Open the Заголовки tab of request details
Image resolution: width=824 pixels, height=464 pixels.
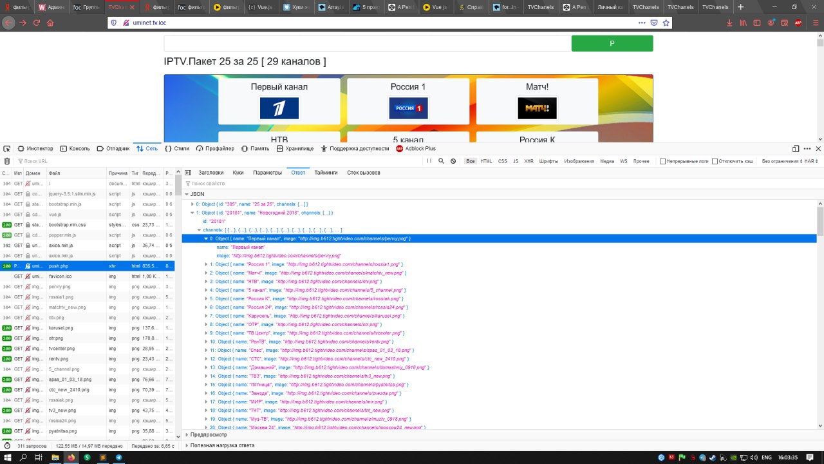(211, 173)
